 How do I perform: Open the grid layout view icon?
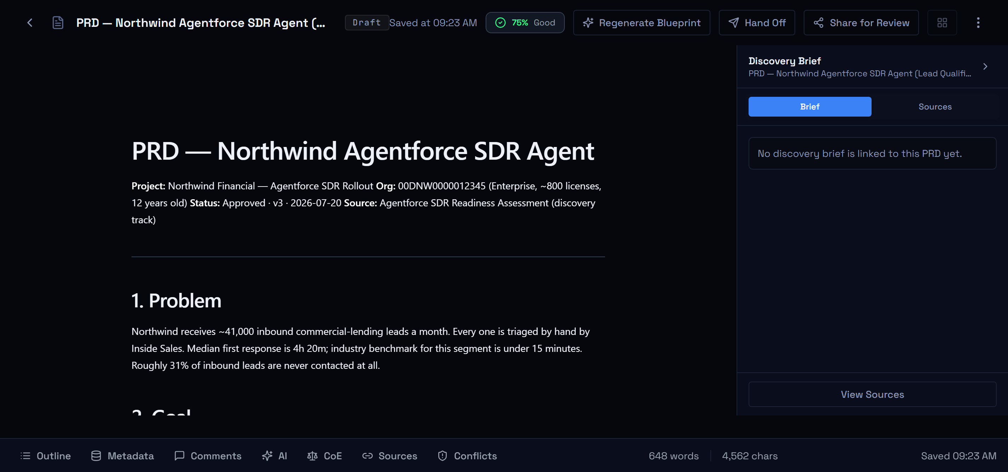tap(942, 23)
